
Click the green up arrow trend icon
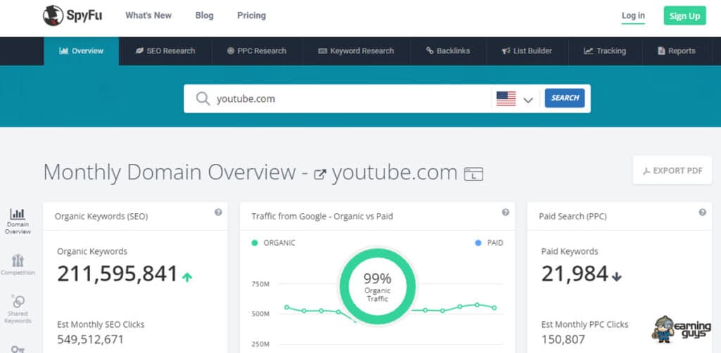tap(187, 277)
